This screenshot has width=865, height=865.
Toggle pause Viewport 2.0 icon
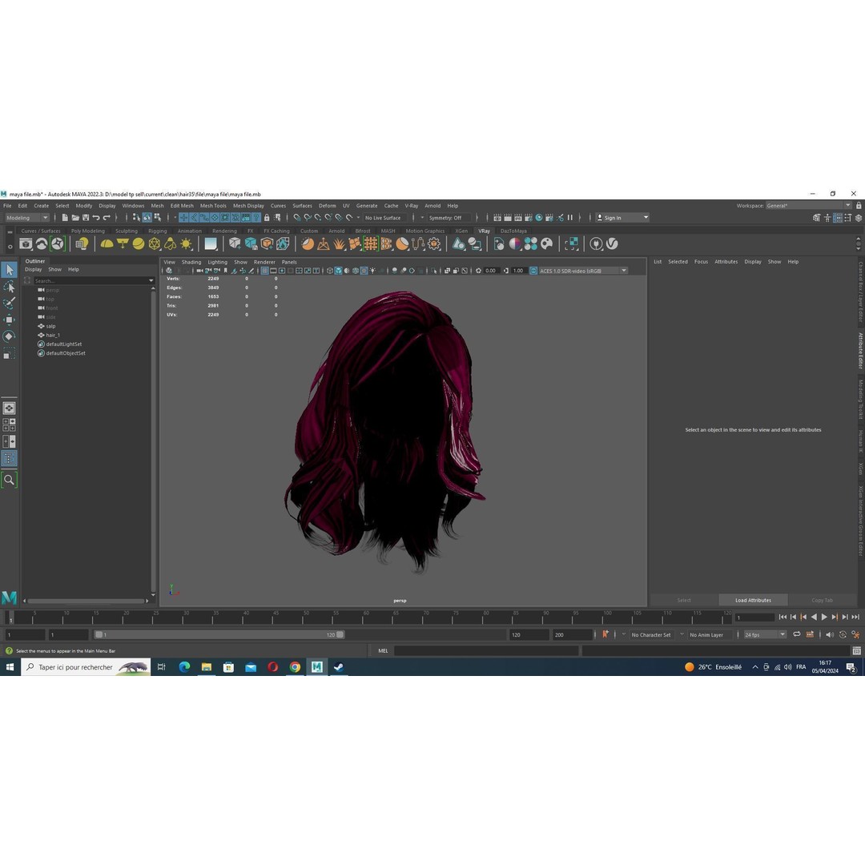[x=570, y=218]
